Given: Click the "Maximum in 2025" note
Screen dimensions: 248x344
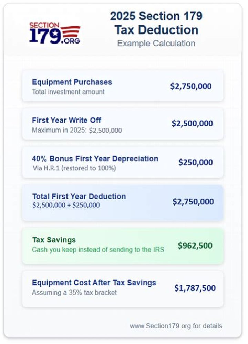Looking at the screenshot, I should [x=77, y=130].
